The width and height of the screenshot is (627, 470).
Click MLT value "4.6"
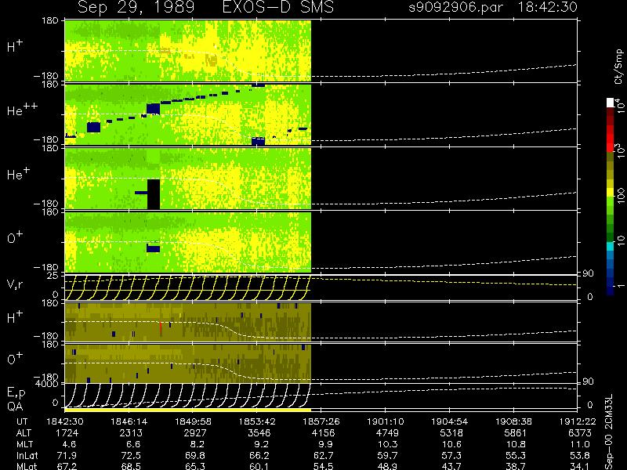click(x=69, y=444)
